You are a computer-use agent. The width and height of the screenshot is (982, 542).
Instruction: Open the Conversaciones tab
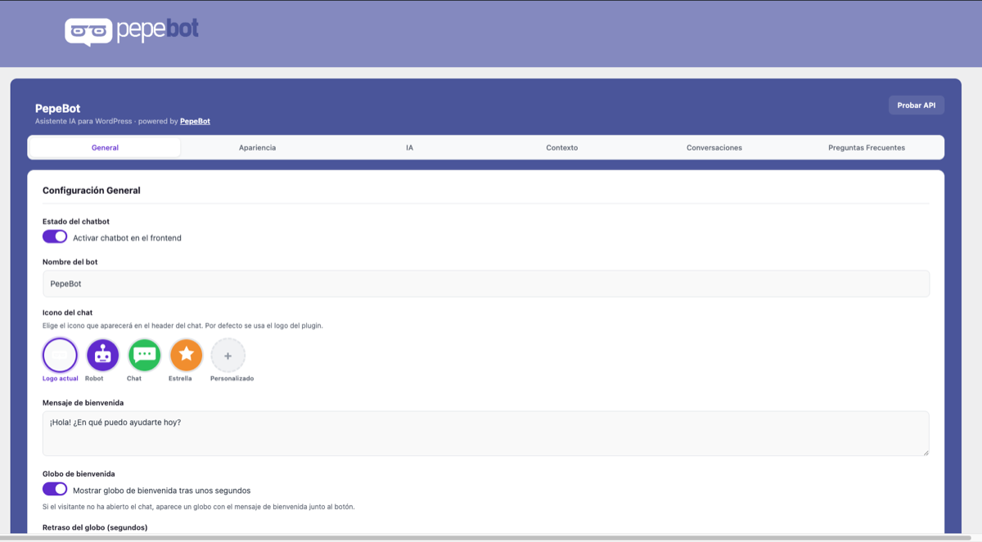point(714,147)
